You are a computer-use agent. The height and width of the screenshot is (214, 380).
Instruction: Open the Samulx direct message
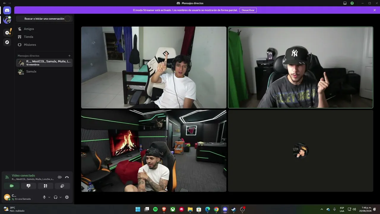point(44,72)
